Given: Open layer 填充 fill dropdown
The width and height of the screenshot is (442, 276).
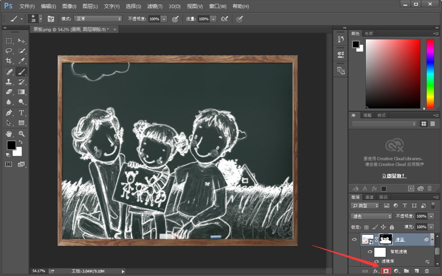Looking at the screenshot, I should (431, 227).
